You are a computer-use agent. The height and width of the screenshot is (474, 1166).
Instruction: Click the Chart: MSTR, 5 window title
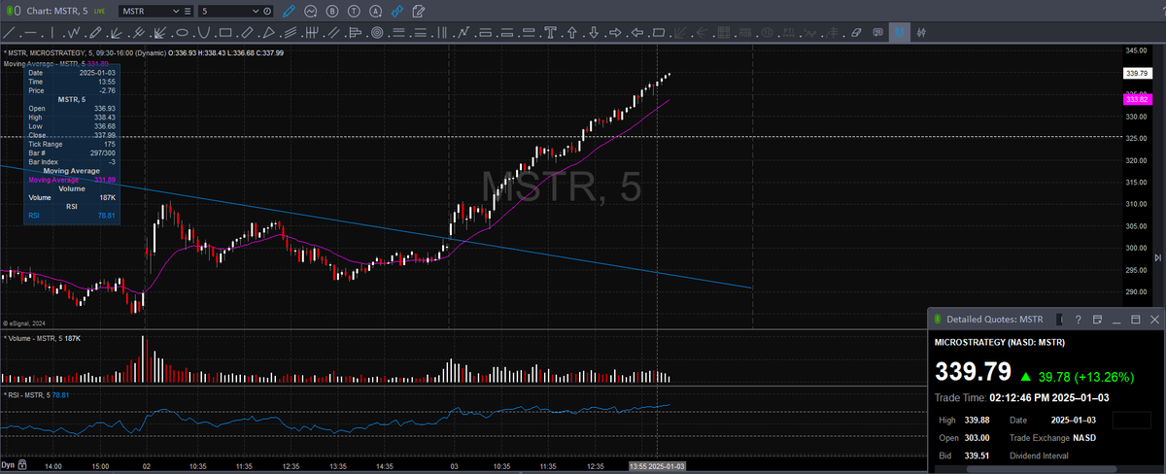coord(57,11)
